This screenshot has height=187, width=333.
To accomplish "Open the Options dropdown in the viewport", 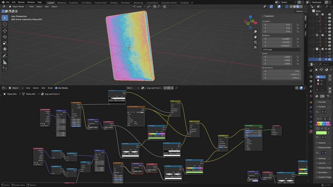I will click(x=301, y=11).
